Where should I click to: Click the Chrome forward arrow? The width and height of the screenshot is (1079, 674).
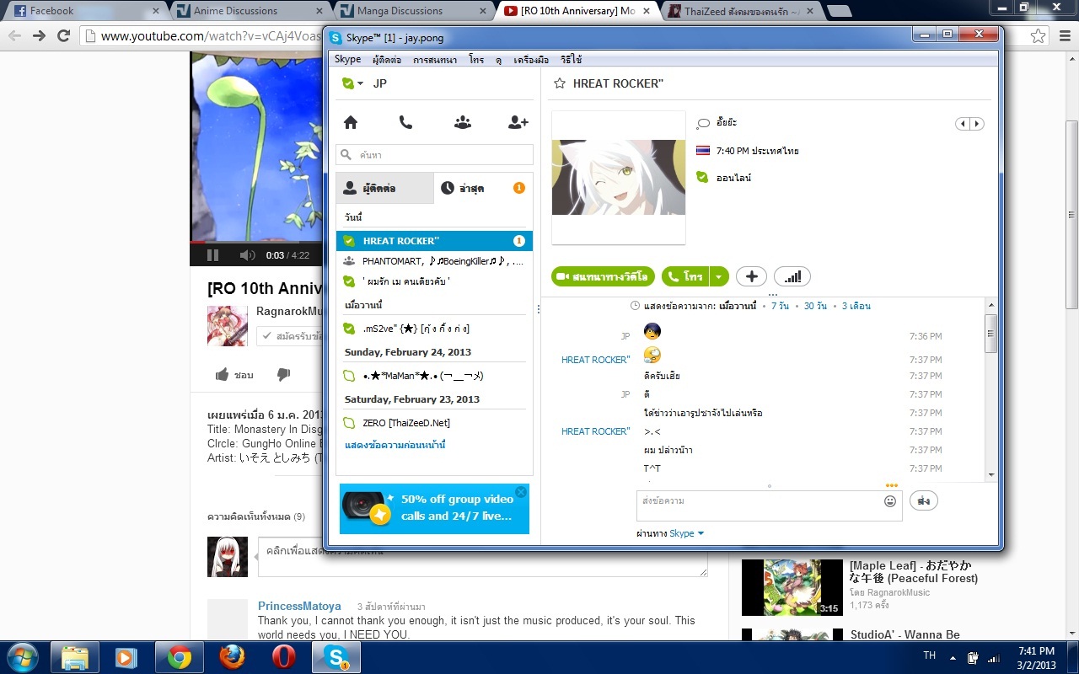(39, 35)
